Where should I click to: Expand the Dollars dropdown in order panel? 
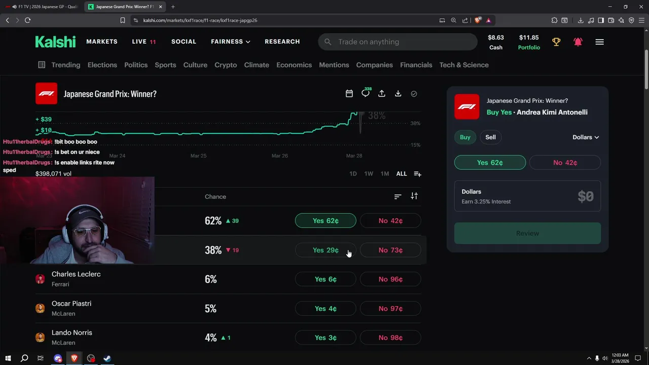click(586, 137)
